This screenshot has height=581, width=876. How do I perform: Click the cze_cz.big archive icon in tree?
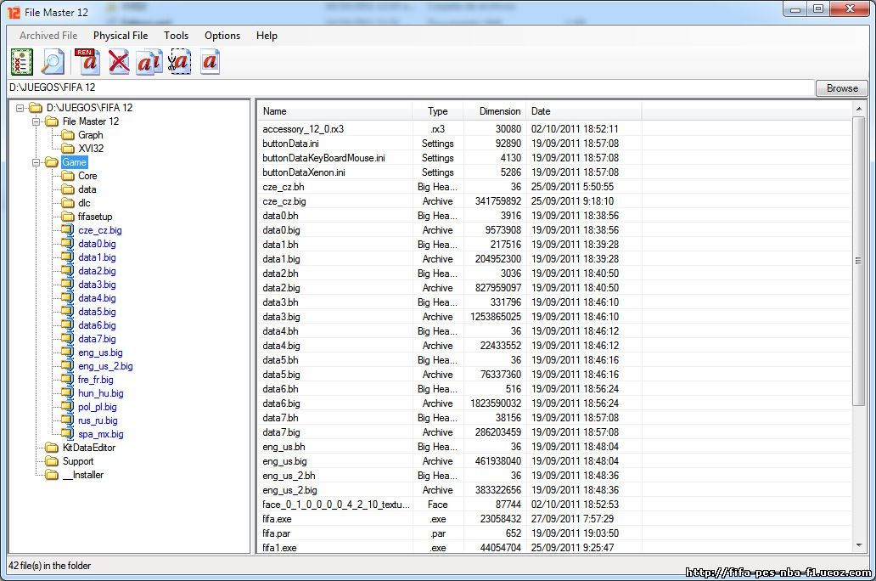[x=68, y=230]
